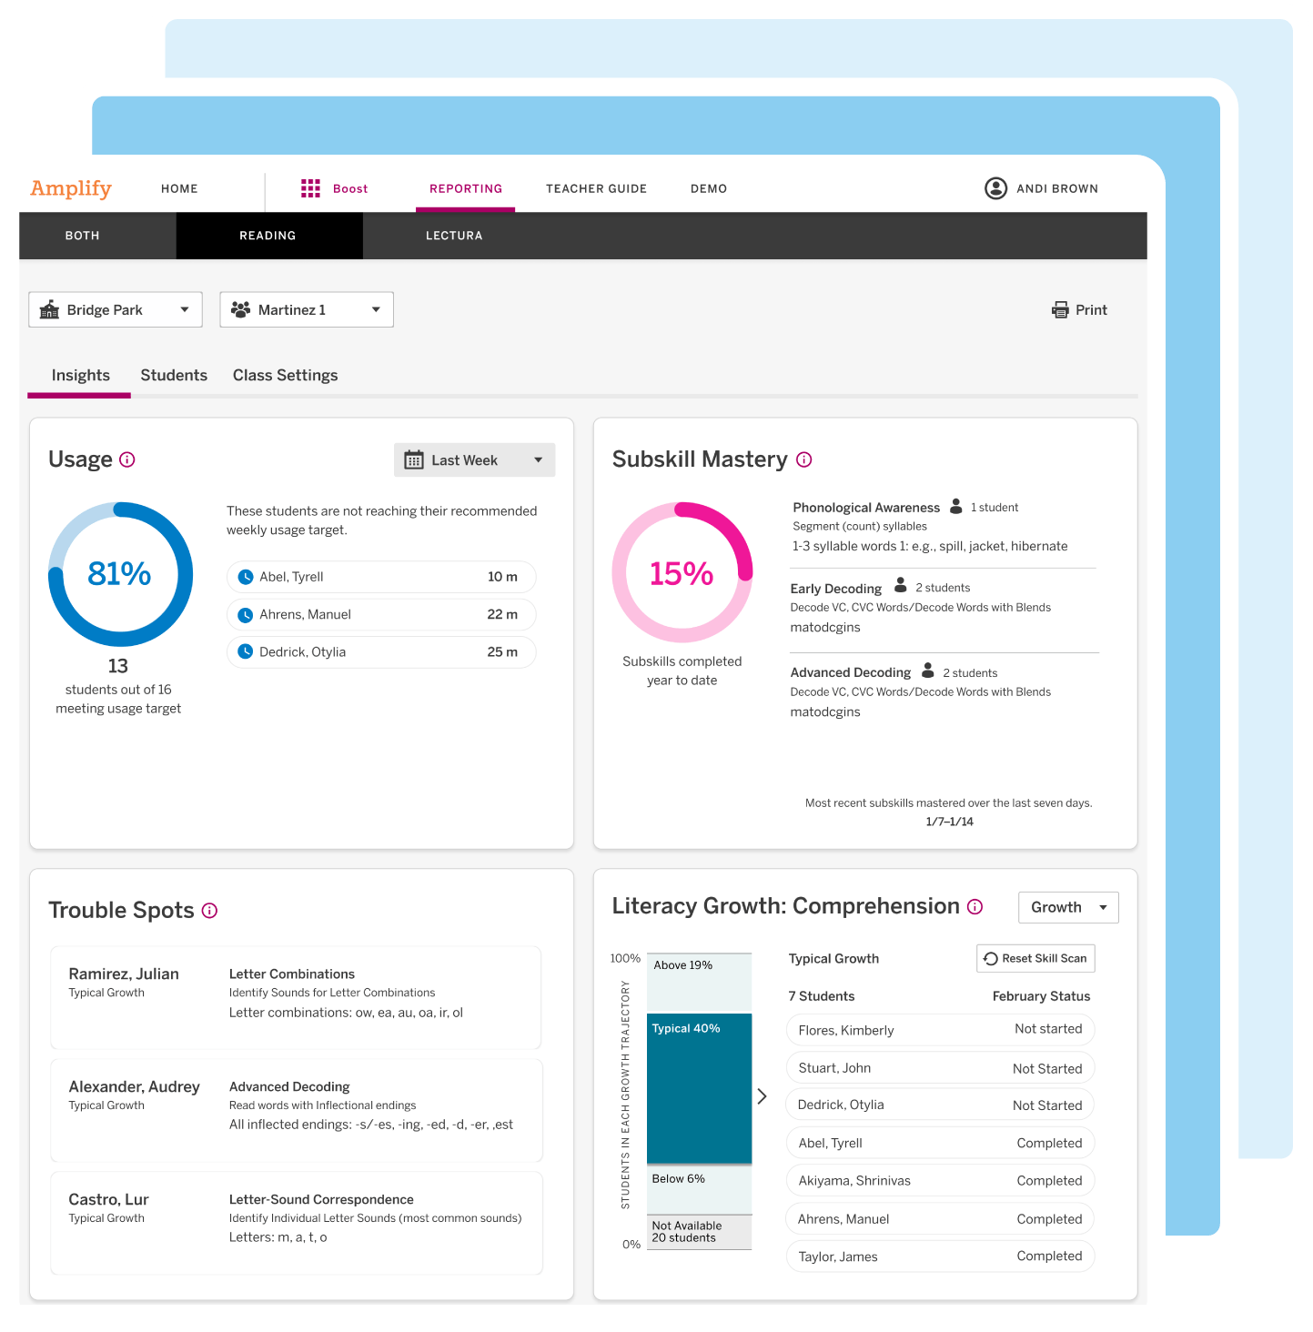Click the group icon beside Martinez 1

coord(240,310)
